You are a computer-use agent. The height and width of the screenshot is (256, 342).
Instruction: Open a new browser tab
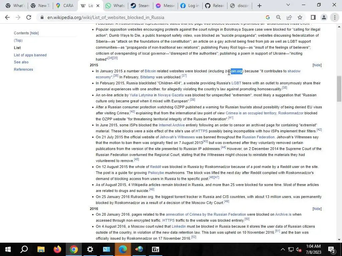tap(259, 6)
